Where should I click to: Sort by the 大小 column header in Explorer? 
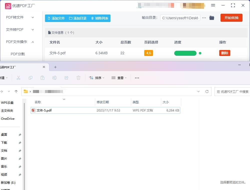(166, 102)
